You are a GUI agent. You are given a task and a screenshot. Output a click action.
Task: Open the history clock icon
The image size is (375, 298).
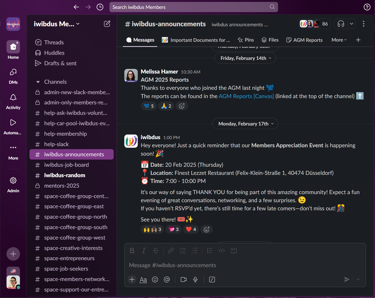point(100,7)
